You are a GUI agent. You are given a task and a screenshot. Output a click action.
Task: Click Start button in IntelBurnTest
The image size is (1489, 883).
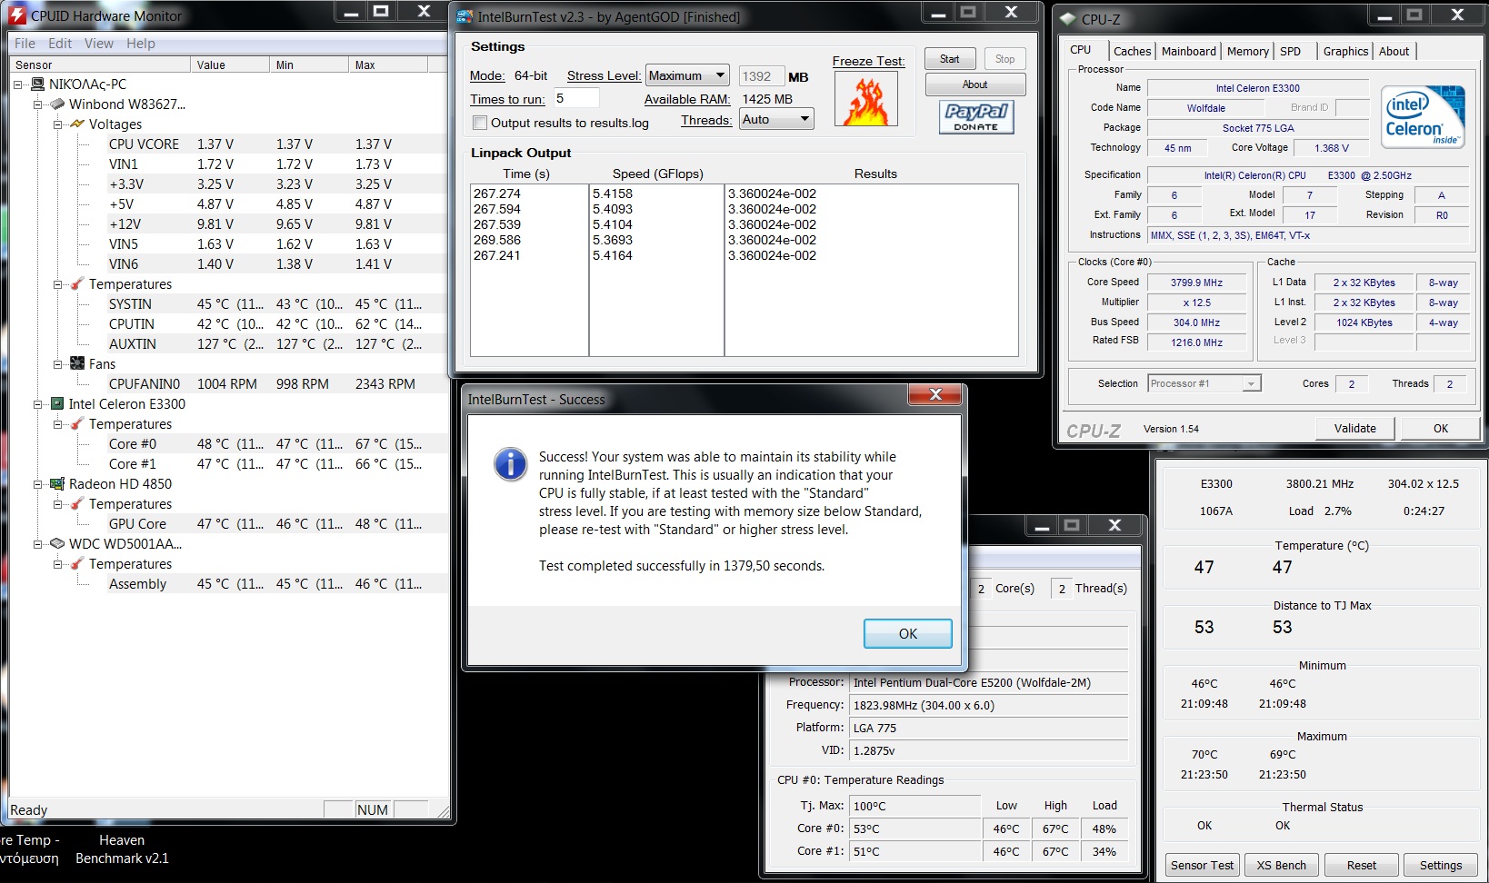tap(950, 59)
